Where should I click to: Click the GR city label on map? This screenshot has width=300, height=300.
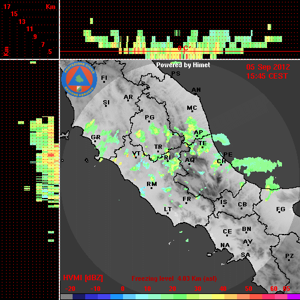tap(95, 137)
